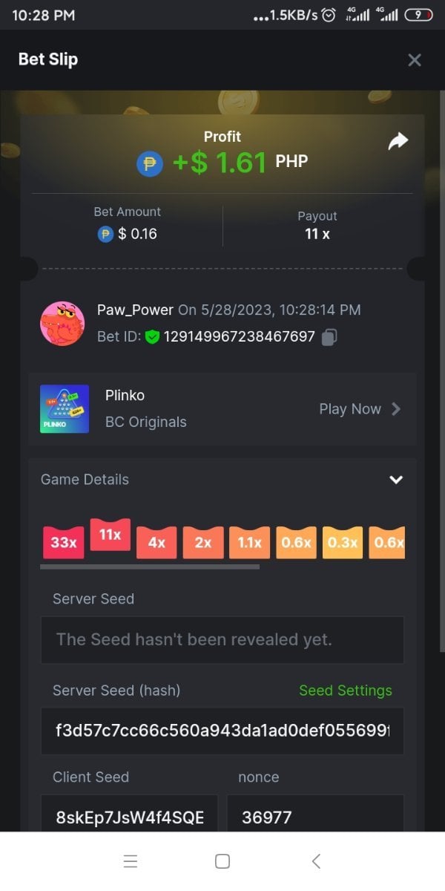
Task: Tap the Paw_Power username
Action: [135, 310]
